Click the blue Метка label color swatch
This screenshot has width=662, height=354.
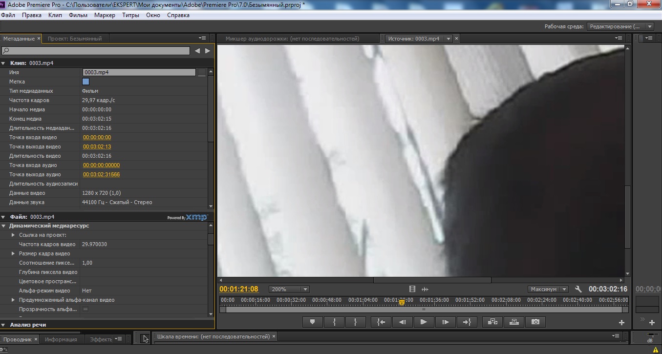[x=86, y=82]
